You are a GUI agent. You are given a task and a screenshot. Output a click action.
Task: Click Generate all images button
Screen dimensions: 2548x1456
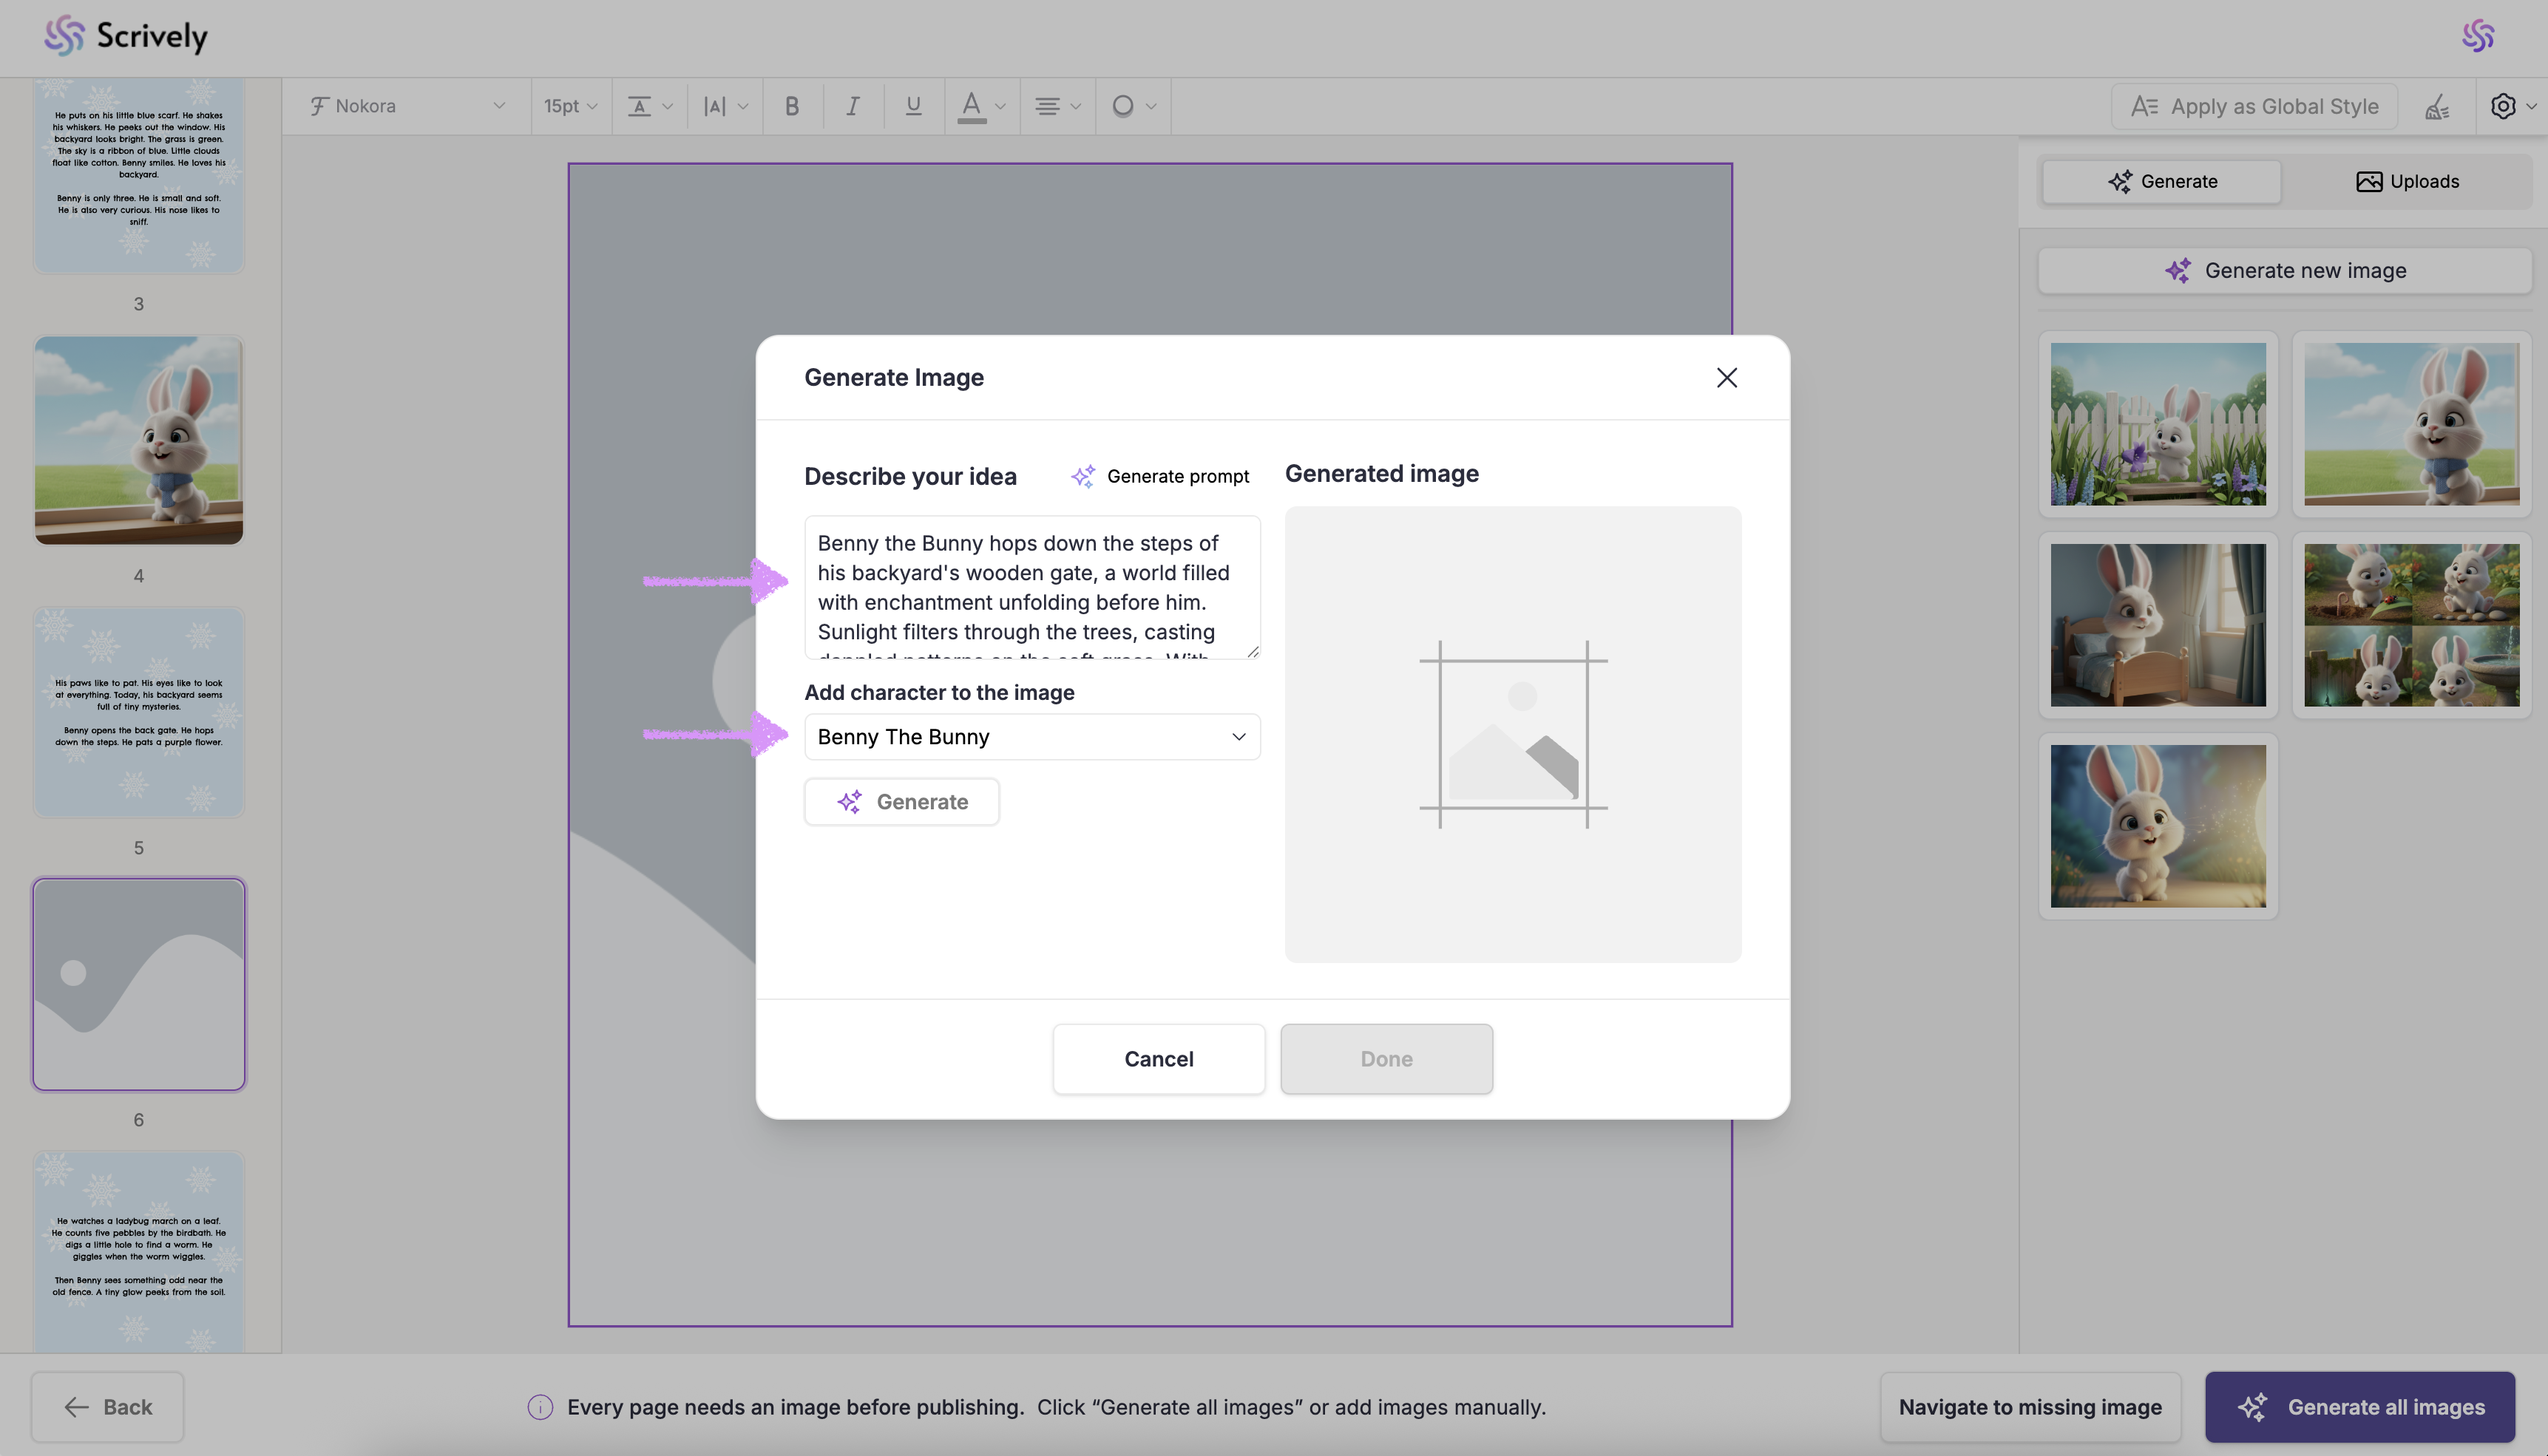tap(2360, 1406)
